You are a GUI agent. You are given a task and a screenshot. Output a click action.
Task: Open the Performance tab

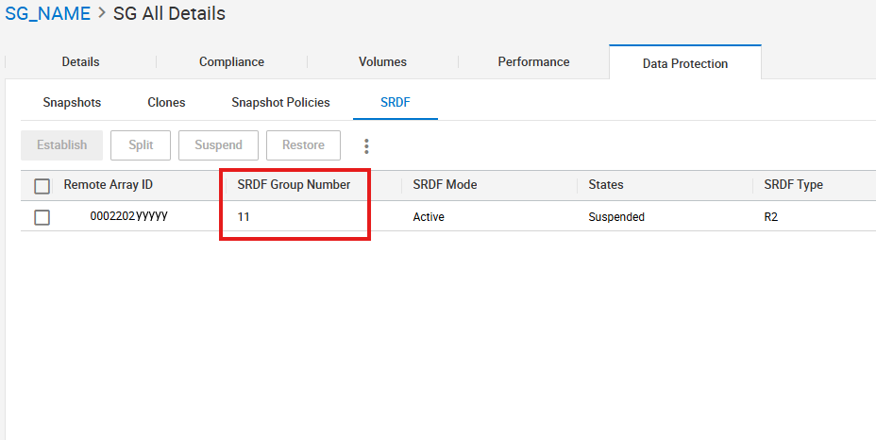pyautogui.click(x=533, y=62)
